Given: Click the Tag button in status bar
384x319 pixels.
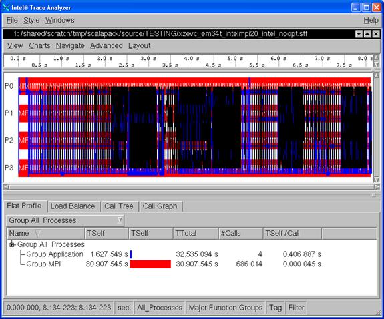Looking at the screenshot, I should [x=276, y=308].
